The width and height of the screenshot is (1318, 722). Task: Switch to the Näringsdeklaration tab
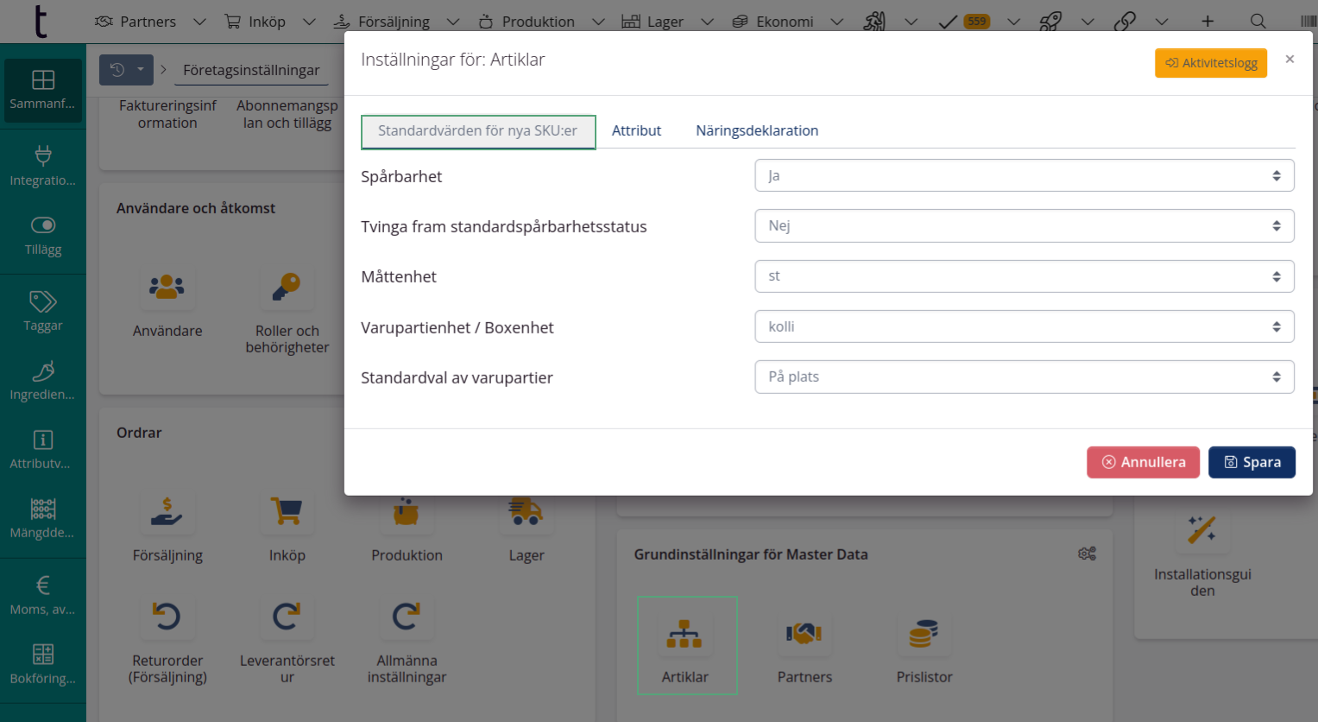tap(756, 131)
